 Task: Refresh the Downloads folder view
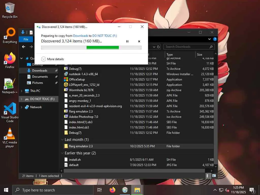158,47
